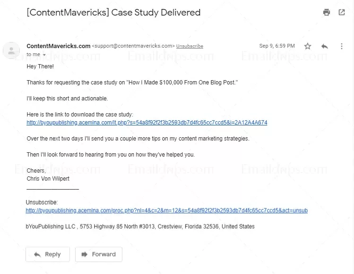
Task: Click the sender's profile avatar
Action: coord(11,50)
